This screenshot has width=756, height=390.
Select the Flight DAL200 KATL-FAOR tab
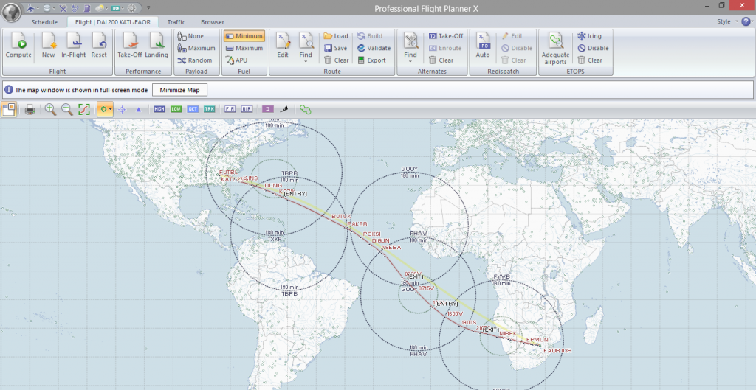coord(113,22)
